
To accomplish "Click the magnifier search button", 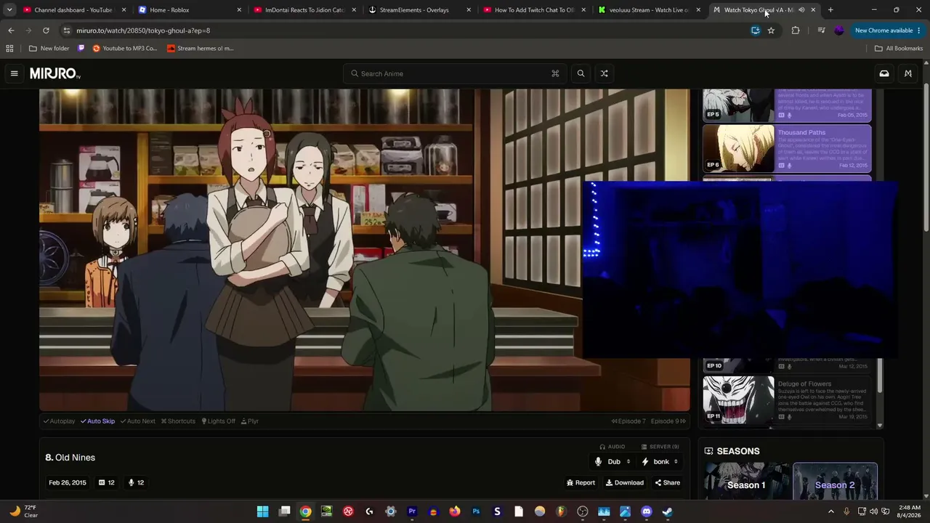I will (581, 73).
